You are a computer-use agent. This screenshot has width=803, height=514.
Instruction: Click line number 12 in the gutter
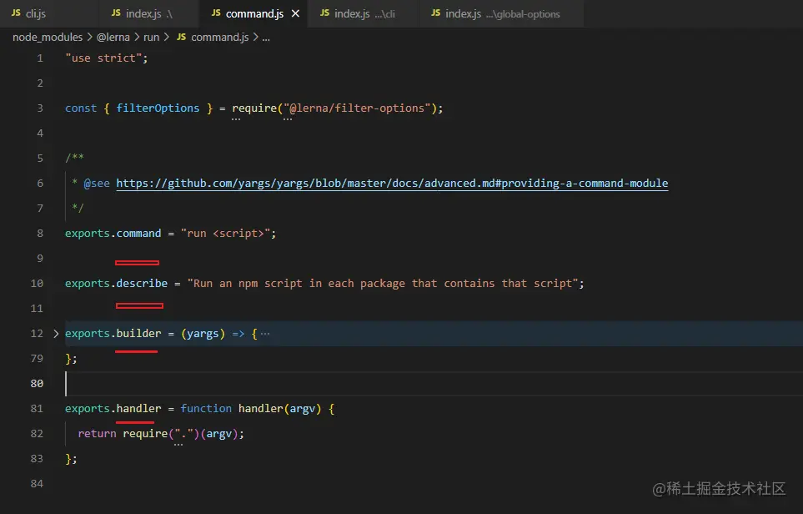coord(37,334)
